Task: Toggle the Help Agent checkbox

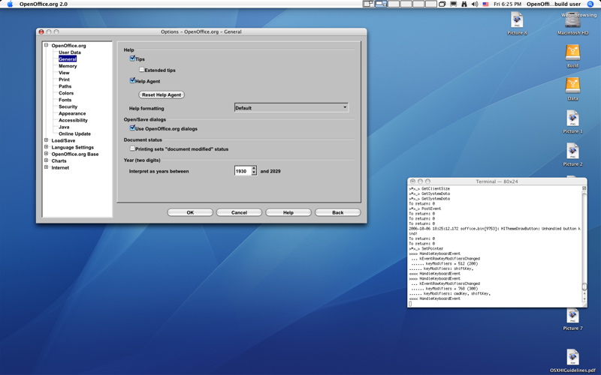Action: click(x=132, y=80)
